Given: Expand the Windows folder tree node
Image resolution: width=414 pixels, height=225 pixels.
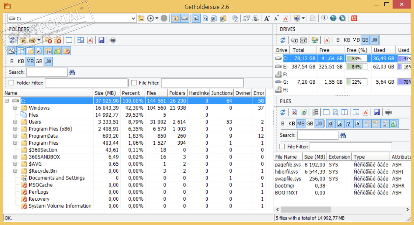Looking at the screenshot, I should tap(15, 108).
